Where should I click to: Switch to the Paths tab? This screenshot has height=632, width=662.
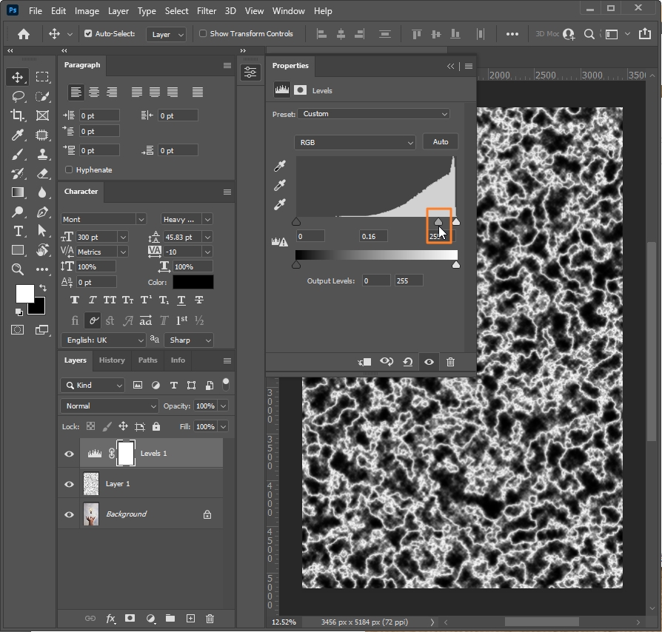(x=147, y=360)
